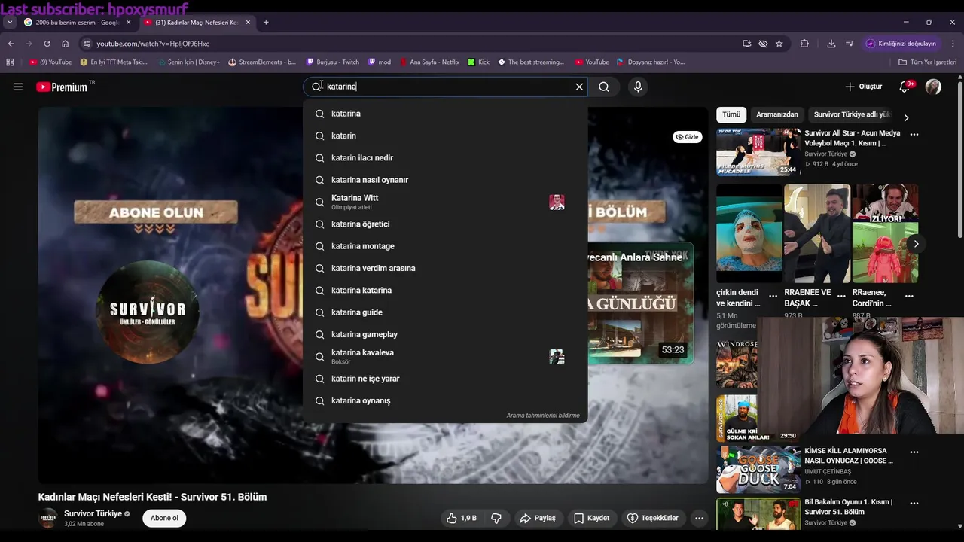Click 'Arama tahminlerini bildirme' link

coord(543,416)
